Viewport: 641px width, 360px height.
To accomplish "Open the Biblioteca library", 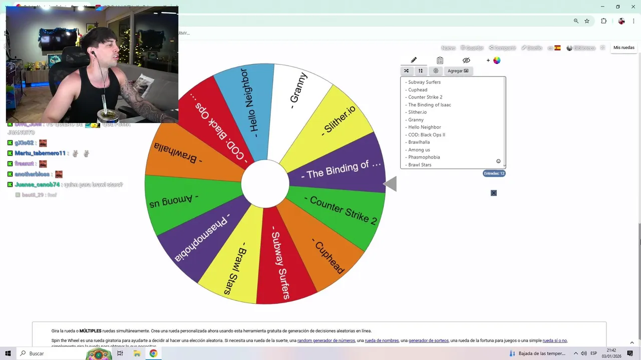I will 581,48.
